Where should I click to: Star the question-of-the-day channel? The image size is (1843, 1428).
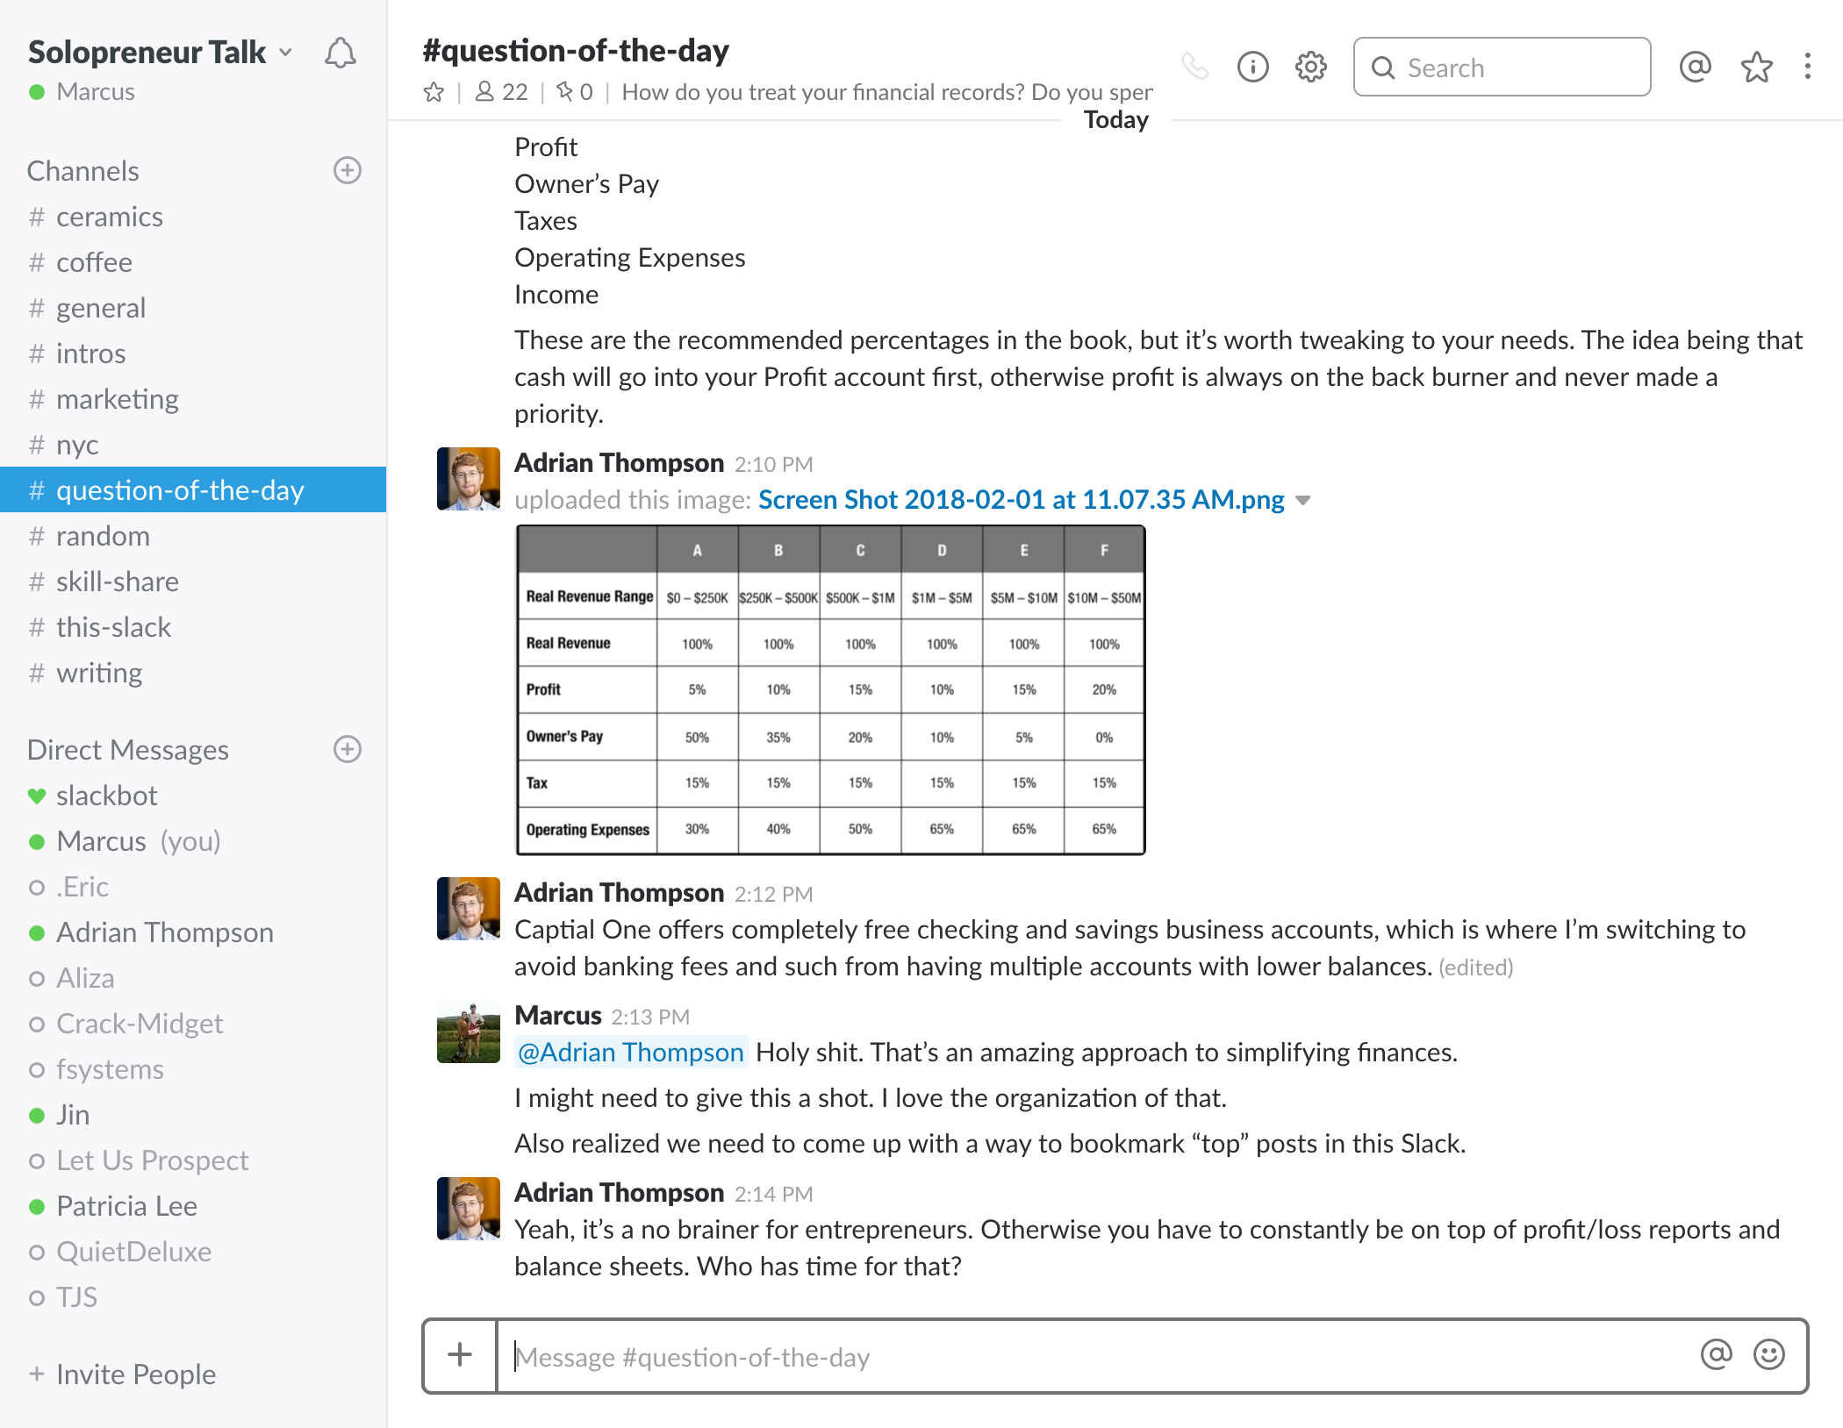[434, 92]
